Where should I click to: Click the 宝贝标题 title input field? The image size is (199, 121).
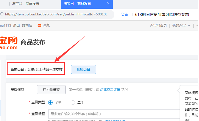(x=114, y=114)
